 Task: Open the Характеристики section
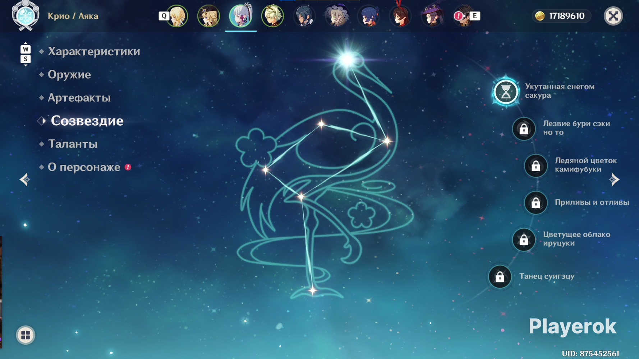(x=94, y=51)
